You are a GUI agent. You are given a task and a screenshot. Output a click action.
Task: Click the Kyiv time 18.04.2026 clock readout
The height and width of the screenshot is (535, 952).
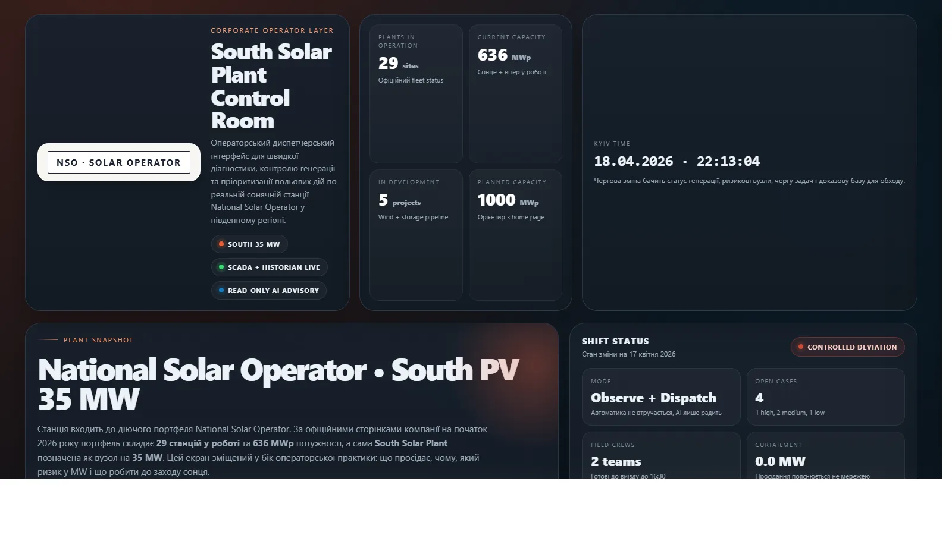click(x=677, y=162)
